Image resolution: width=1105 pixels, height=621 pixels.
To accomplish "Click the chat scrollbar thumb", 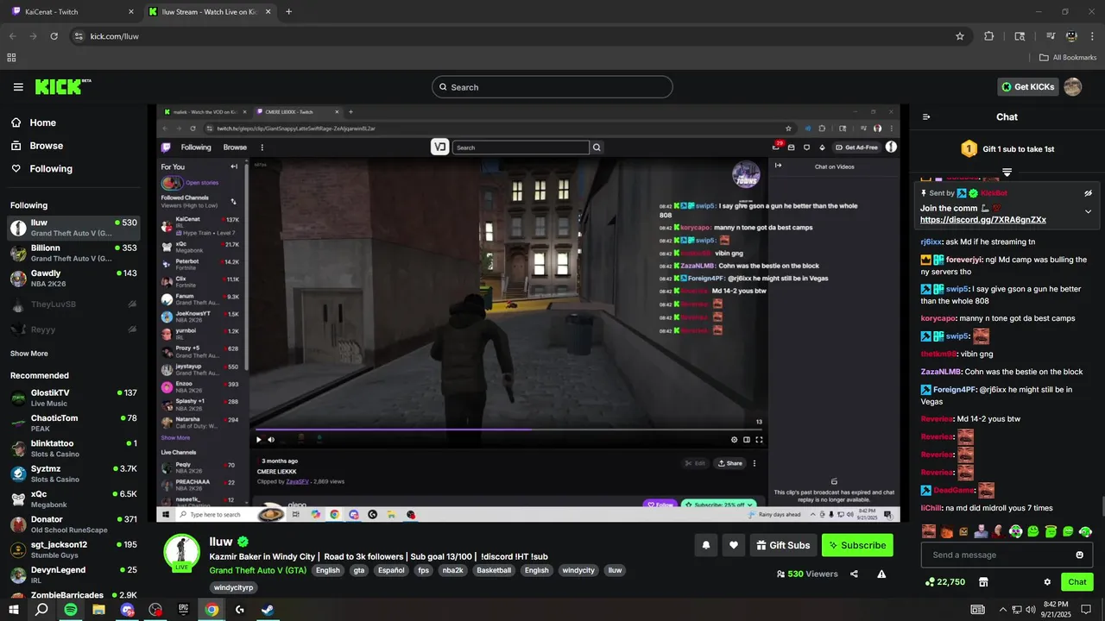I will tap(1102, 507).
